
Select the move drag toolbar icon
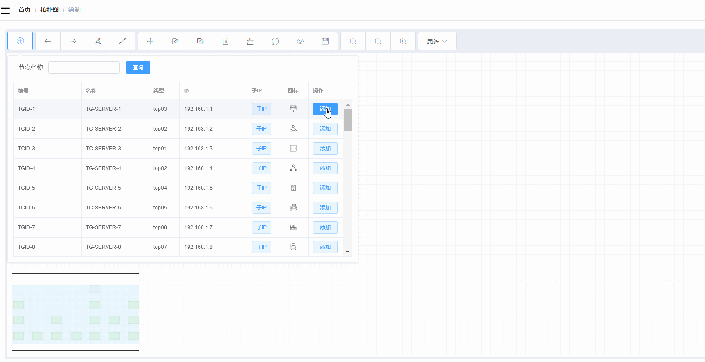(x=150, y=41)
